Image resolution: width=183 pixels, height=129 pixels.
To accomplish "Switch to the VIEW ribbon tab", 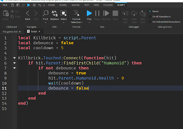I will [x=96, y=5].
